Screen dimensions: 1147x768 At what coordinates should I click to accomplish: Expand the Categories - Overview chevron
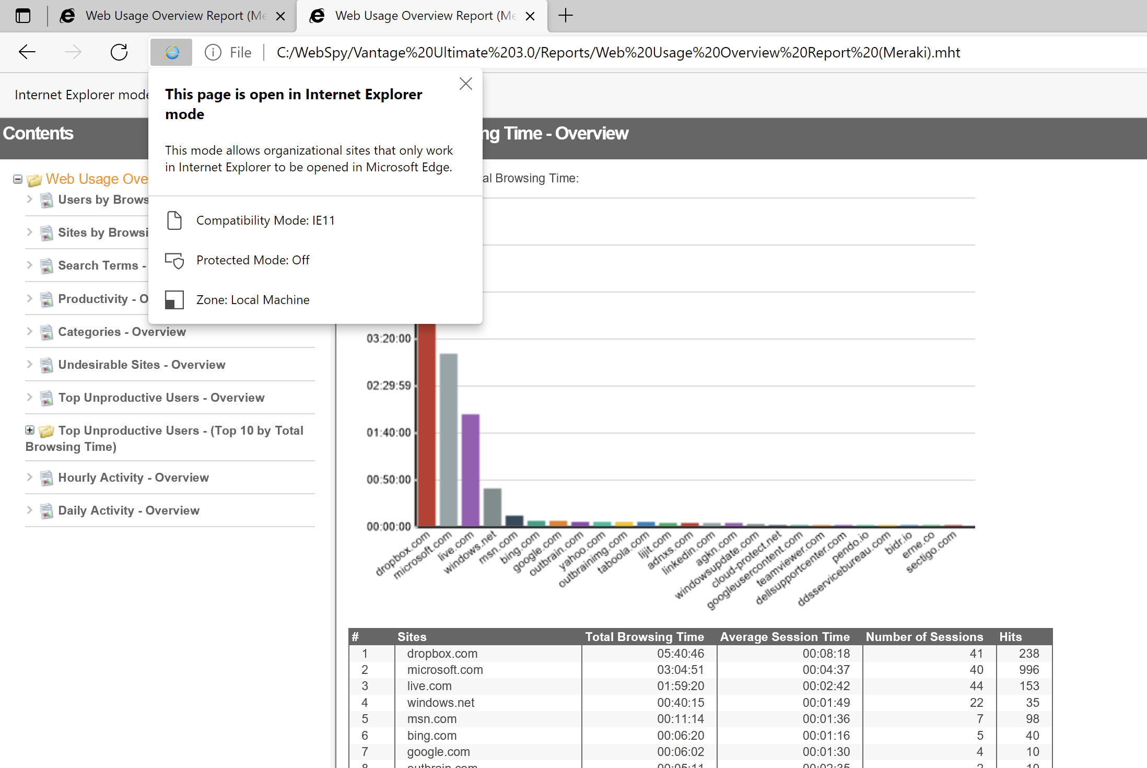coord(30,331)
